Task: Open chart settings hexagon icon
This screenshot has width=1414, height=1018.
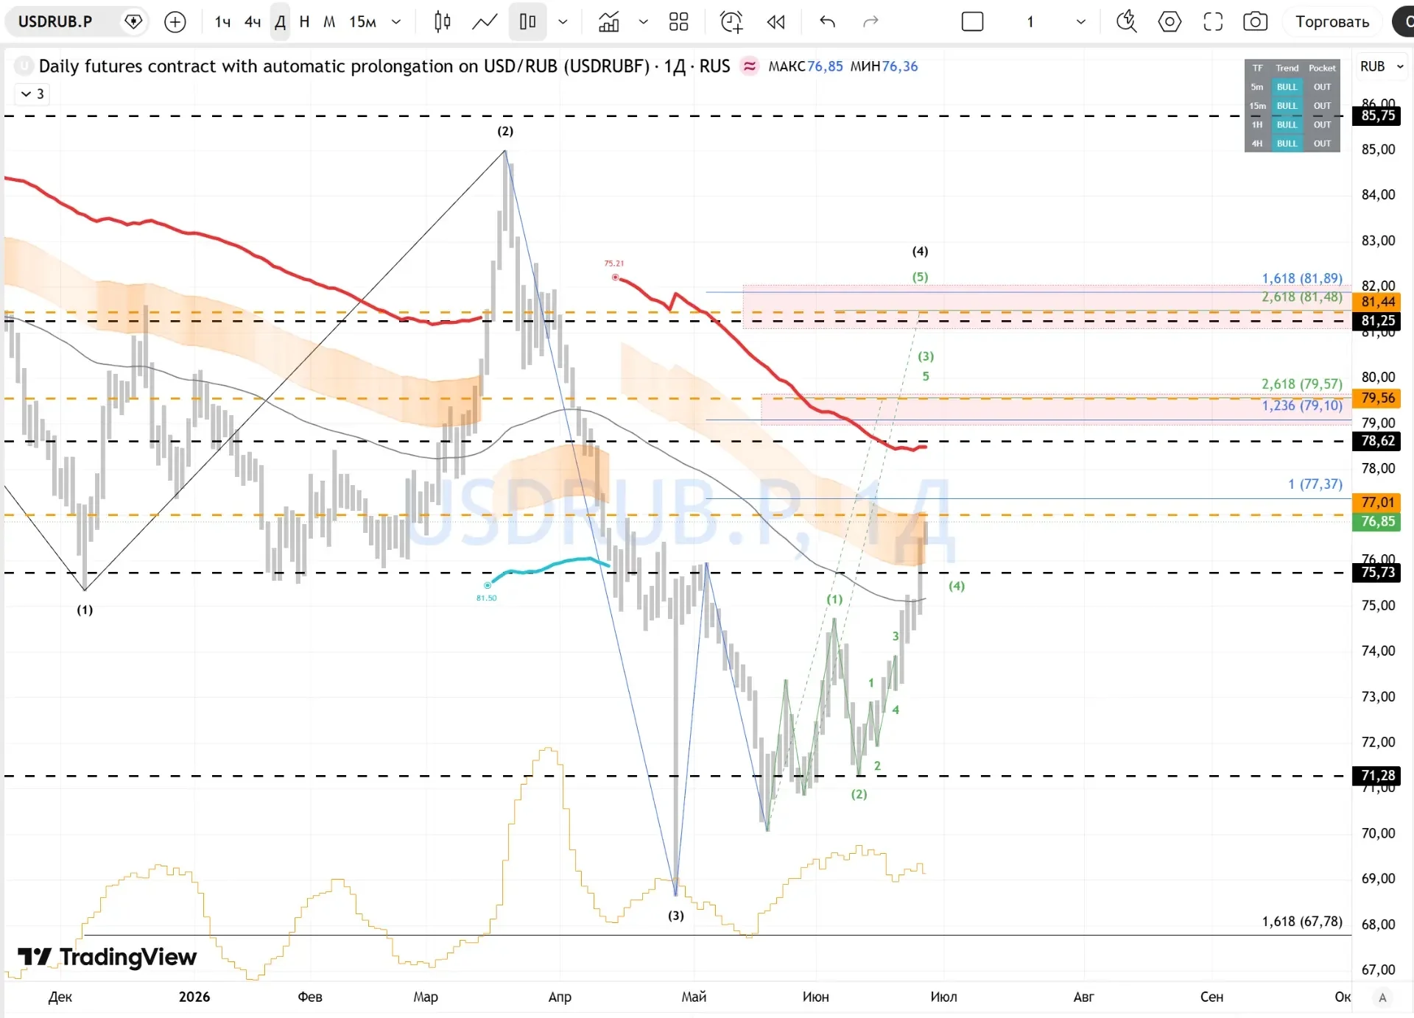Action: click(1169, 22)
